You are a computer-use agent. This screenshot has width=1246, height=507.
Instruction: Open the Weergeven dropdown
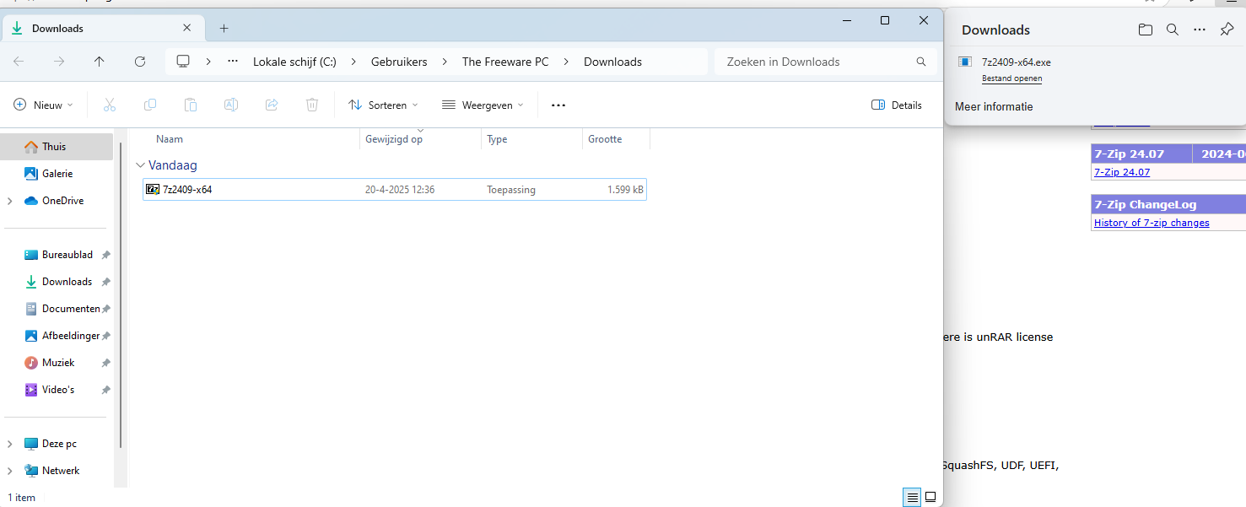tap(483, 104)
